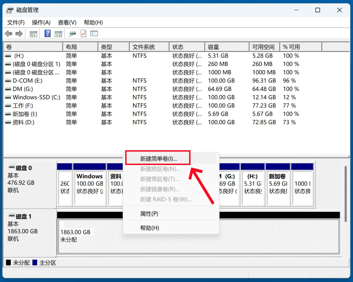Sort volumes by the 容量 column header
This screenshot has height=282, width=353.
click(227, 47)
